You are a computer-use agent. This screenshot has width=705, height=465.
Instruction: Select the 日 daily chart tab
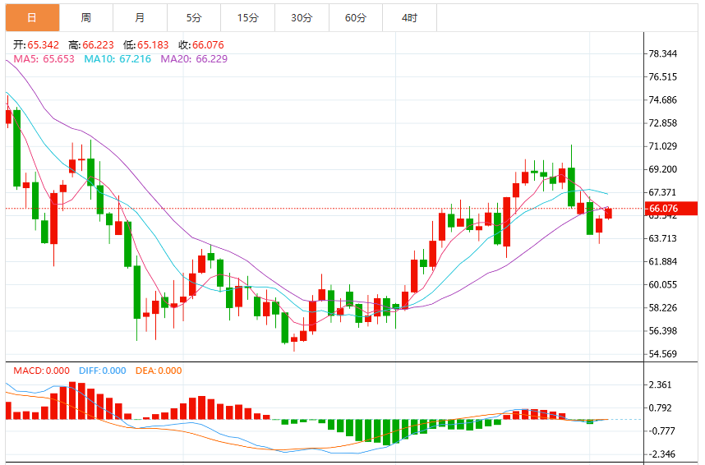click(x=32, y=17)
